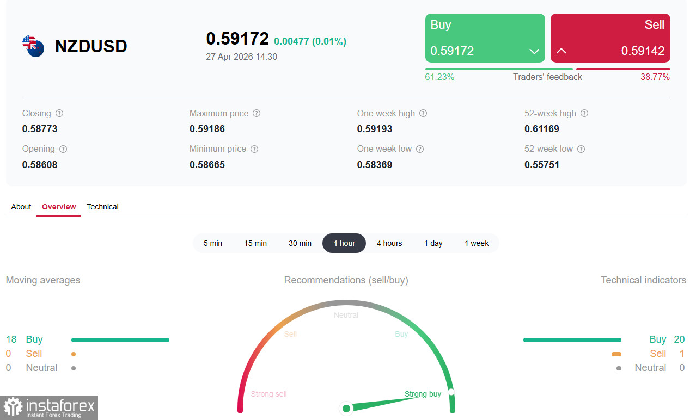Click the Technical indicators heading
This screenshot has width=690, height=420.
pos(644,280)
